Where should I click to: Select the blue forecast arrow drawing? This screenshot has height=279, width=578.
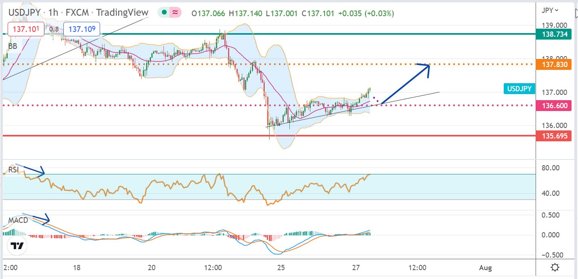[405, 84]
